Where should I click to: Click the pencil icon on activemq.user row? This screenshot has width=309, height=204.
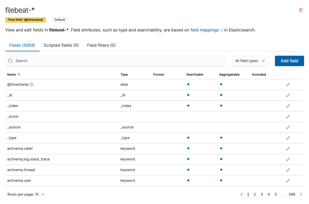(x=288, y=180)
